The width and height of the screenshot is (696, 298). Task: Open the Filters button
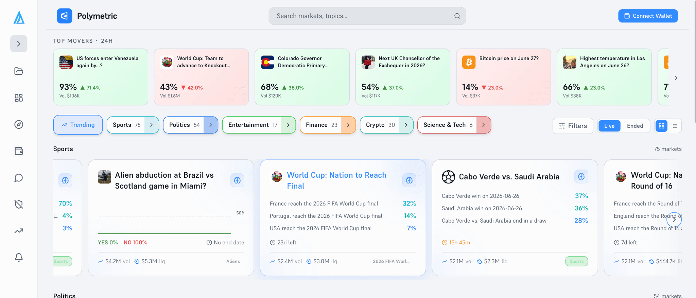[x=573, y=126]
